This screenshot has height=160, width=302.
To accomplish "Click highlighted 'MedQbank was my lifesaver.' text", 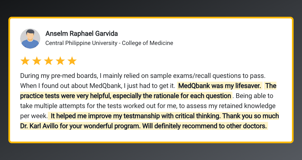I will [220, 86].
